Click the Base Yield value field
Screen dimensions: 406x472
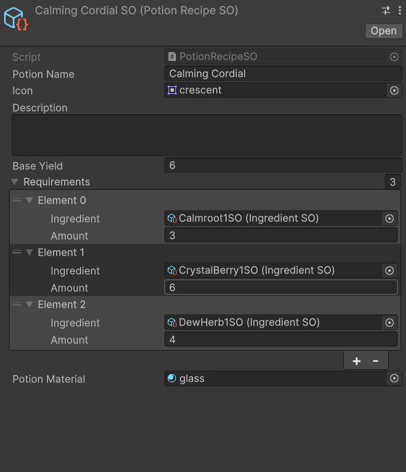coord(283,165)
